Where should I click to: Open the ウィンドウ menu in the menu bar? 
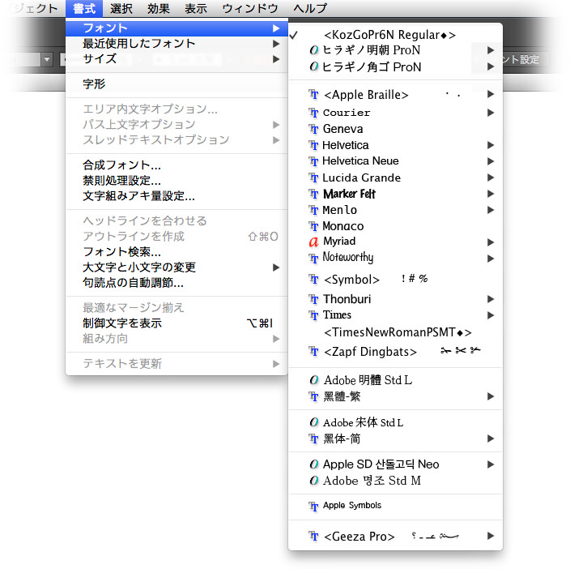(250, 8)
